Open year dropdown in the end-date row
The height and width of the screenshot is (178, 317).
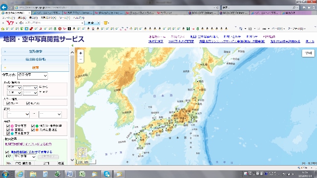point(30,93)
